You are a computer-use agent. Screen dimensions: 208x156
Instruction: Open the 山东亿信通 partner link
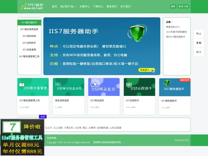tap(115, 128)
